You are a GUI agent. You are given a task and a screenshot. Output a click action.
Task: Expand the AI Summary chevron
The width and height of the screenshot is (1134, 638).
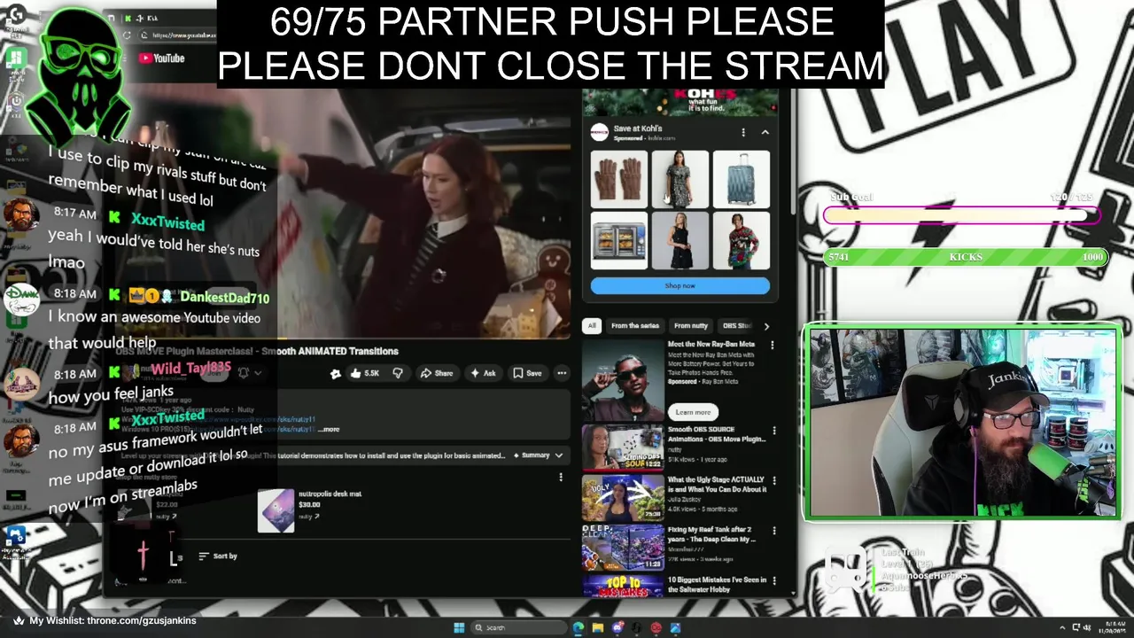tap(559, 455)
